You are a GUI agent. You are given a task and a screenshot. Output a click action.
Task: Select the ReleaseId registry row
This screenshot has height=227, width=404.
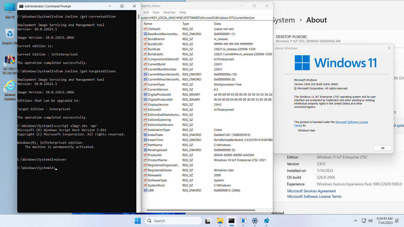coord(208,175)
